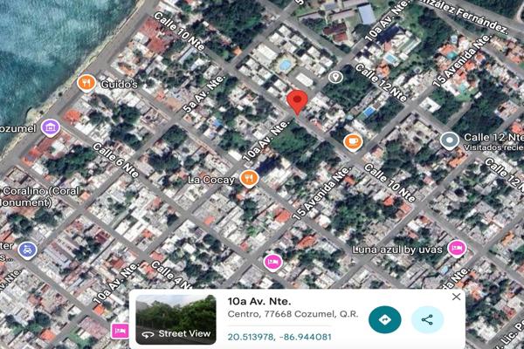This screenshot has width=524, height=349.
Task: Click the Calle 12 Nte recently viewed marker
Action: pos(449,140)
